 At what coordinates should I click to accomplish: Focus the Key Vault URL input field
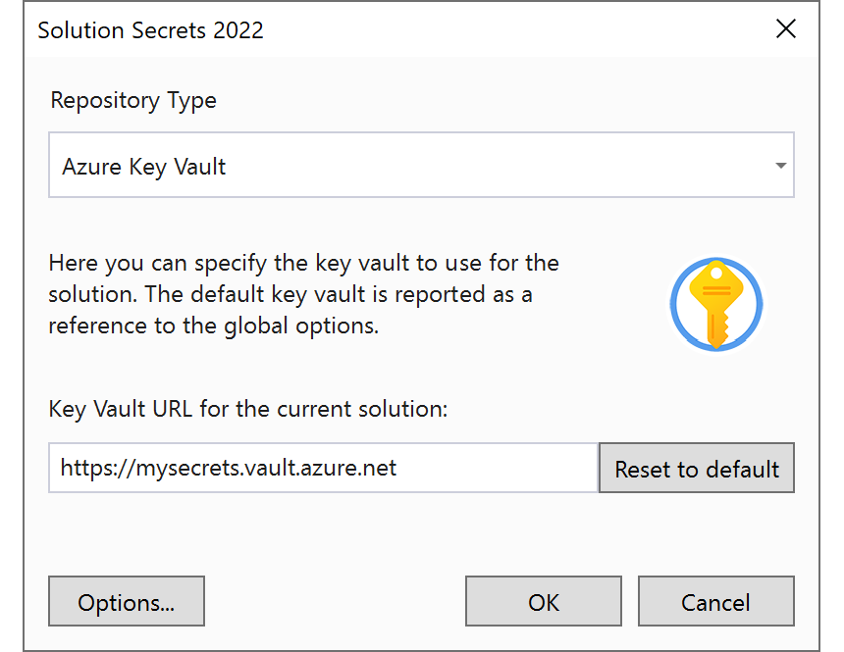[x=324, y=468]
